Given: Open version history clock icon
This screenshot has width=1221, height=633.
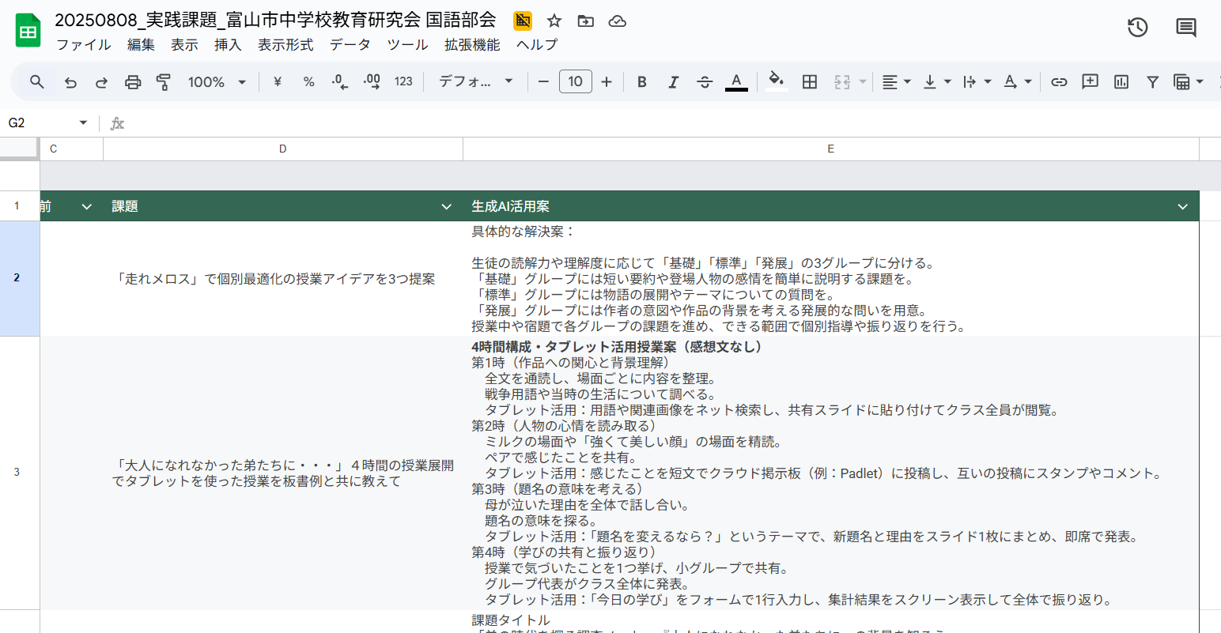Looking at the screenshot, I should 1137,28.
